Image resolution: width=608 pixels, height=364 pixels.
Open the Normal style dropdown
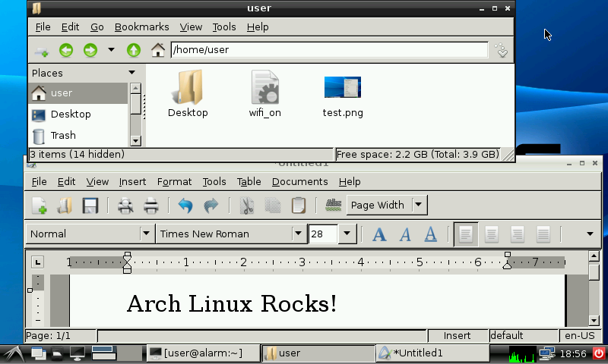(x=146, y=234)
